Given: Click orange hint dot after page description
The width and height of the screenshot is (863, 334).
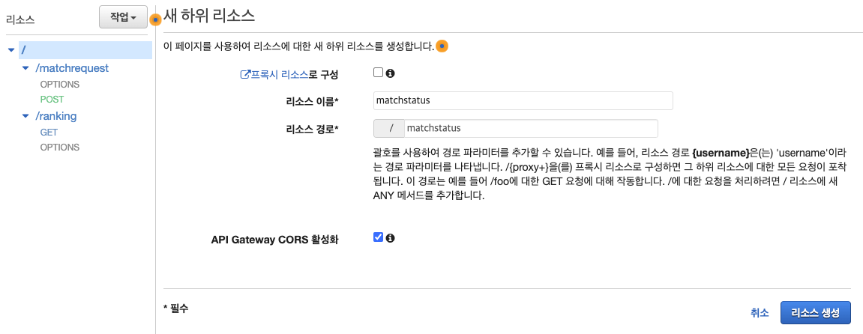Looking at the screenshot, I should [442, 46].
